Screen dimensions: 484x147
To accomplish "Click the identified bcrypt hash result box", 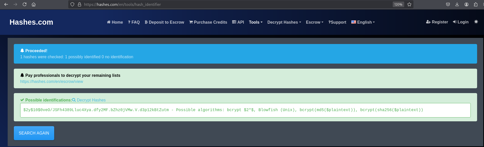I will 245,110.
